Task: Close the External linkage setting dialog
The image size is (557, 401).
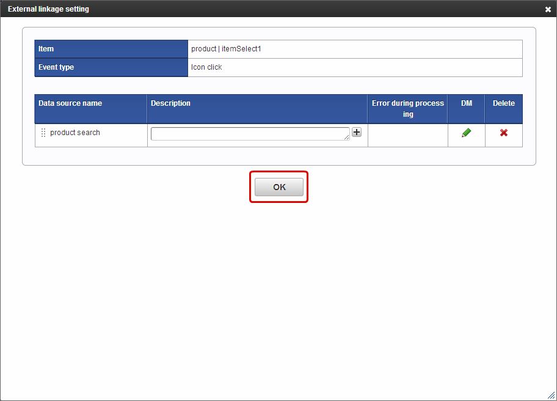Action: pos(548,10)
